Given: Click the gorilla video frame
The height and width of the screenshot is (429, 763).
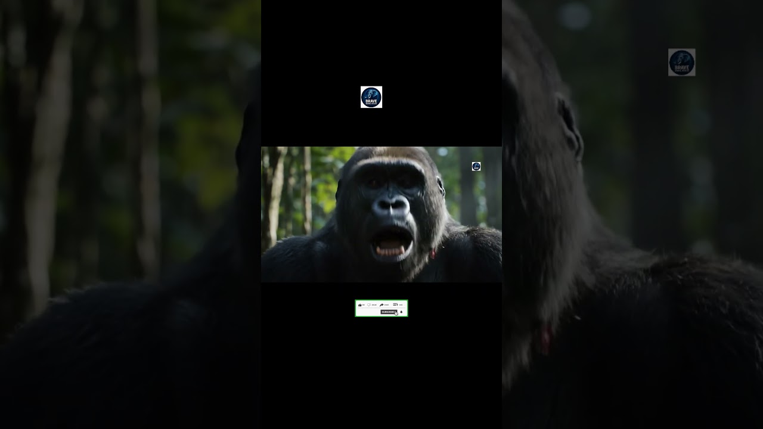Looking at the screenshot, I should [381, 214].
